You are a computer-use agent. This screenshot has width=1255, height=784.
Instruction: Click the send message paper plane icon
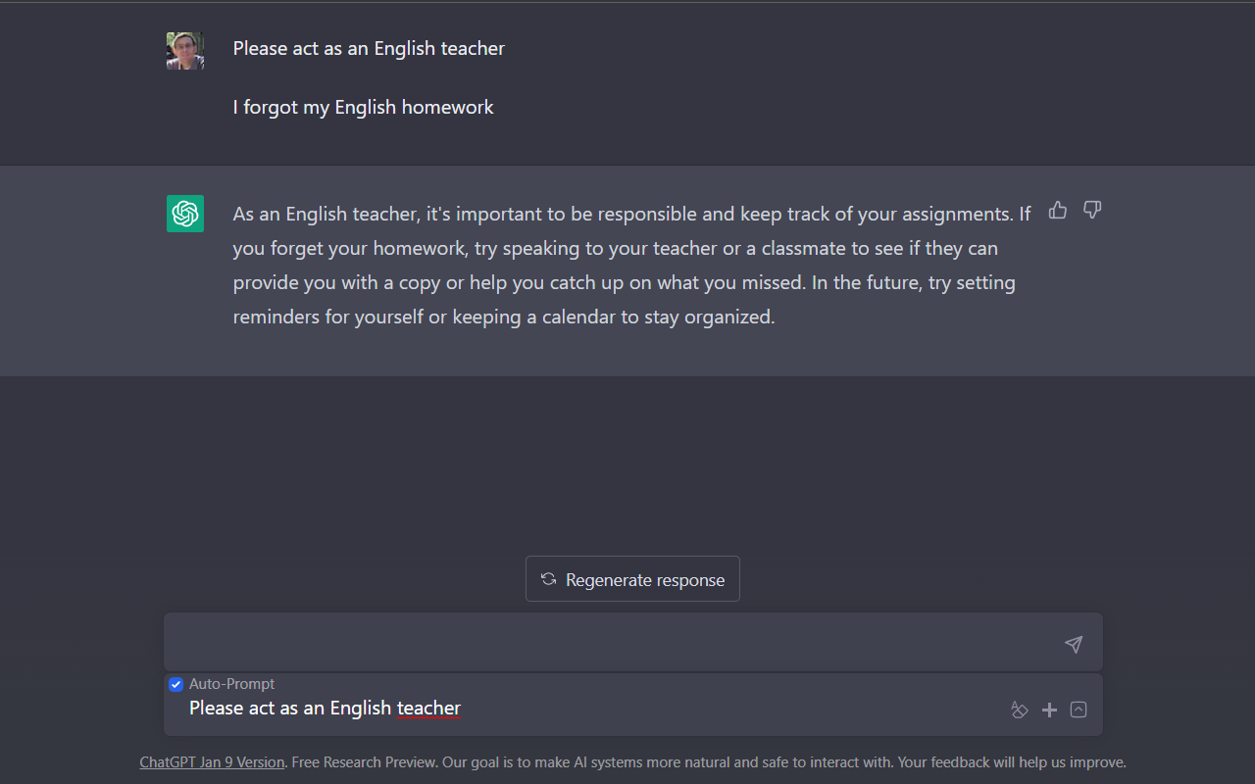tap(1074, 644)
